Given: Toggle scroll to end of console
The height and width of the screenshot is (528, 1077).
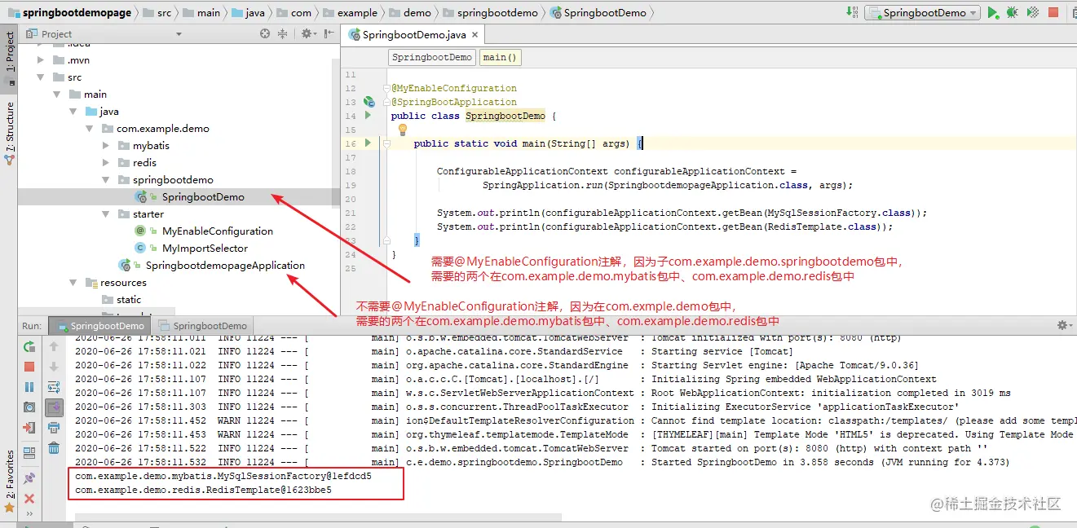Looking at the screenshot, I should [x=54, y=407].
